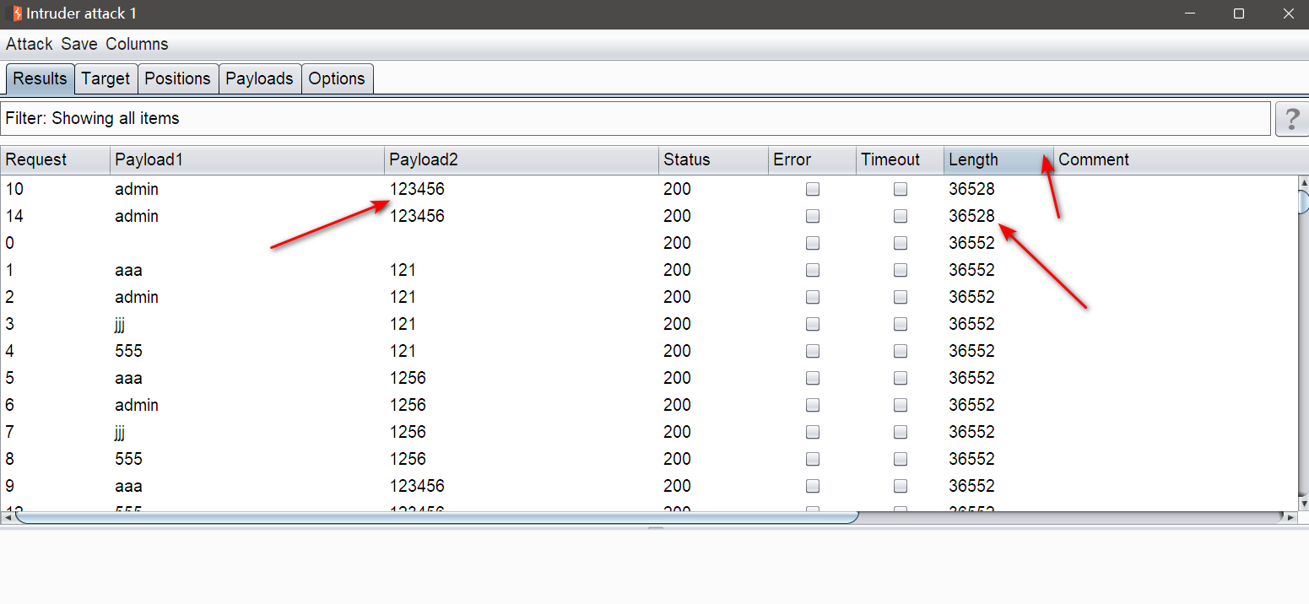Open the Attack menu
Screen dimensions: 1309x604
point(29,45)
